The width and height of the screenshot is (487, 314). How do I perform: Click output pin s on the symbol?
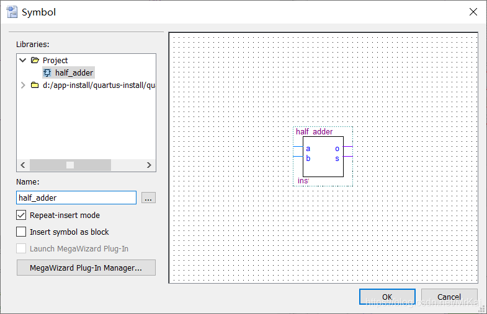pos(337,159)
